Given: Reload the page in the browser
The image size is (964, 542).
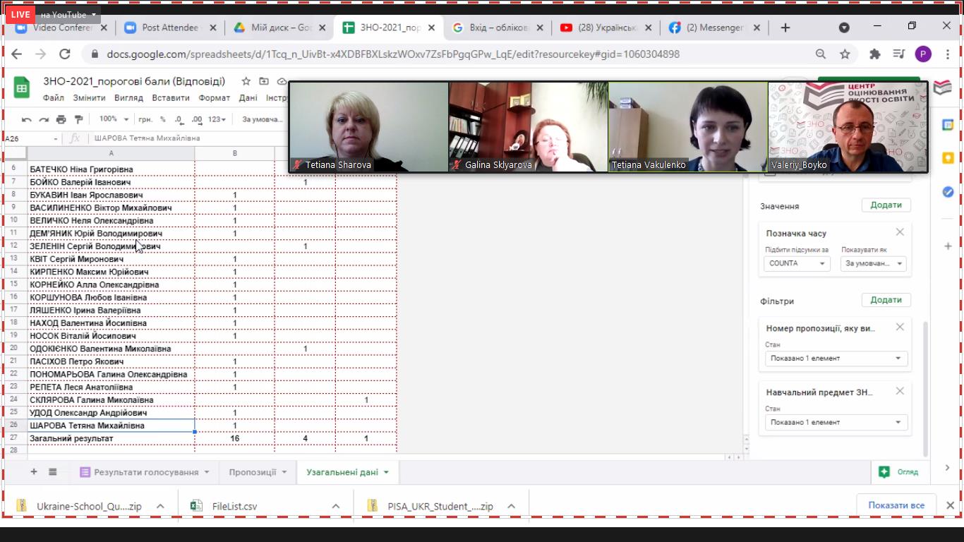Looking at the screenshot, I should (65, 54).
